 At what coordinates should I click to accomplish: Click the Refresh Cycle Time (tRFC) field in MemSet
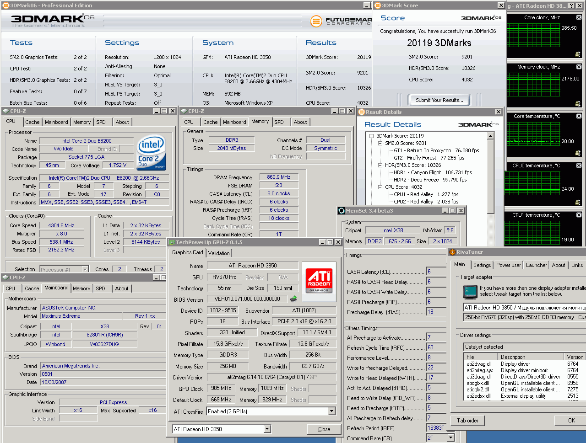click(436, 348)
